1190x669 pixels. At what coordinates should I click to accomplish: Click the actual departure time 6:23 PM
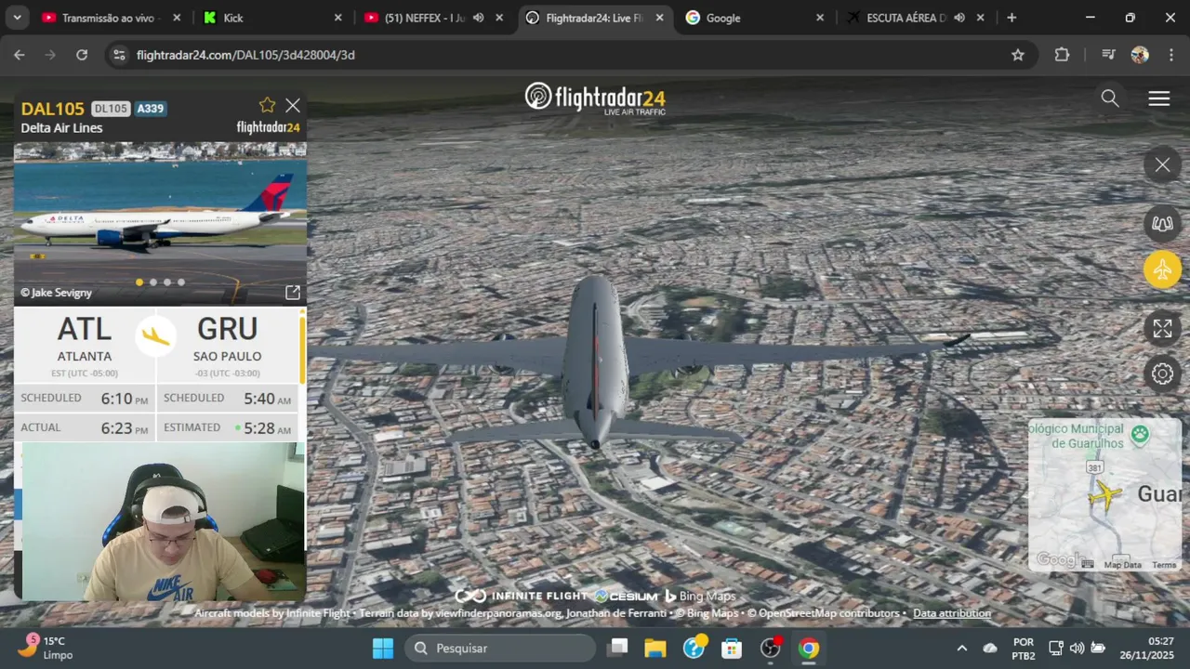tap(125, 428)
